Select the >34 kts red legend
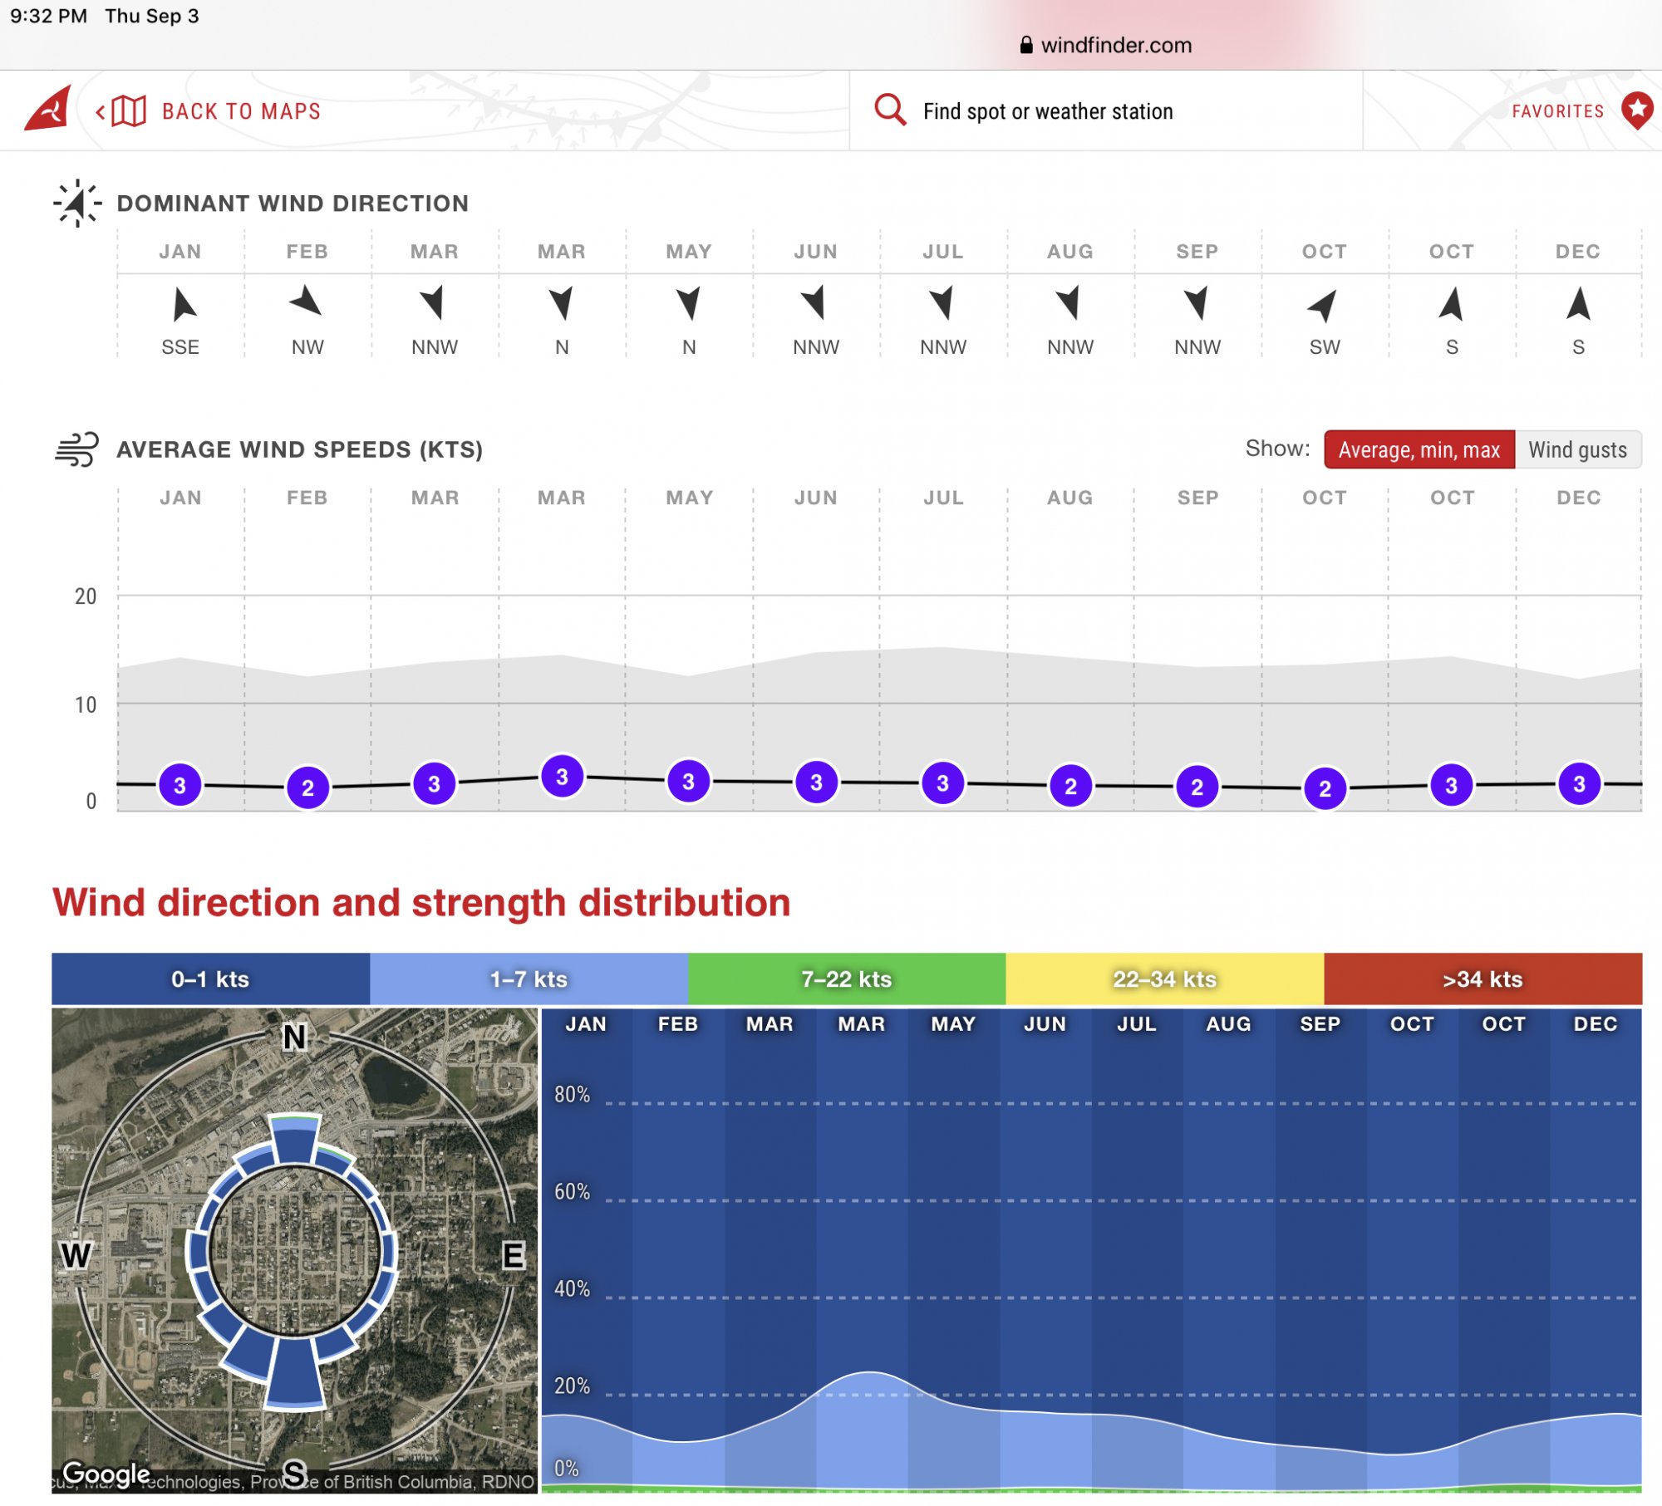 point(1483,979)
